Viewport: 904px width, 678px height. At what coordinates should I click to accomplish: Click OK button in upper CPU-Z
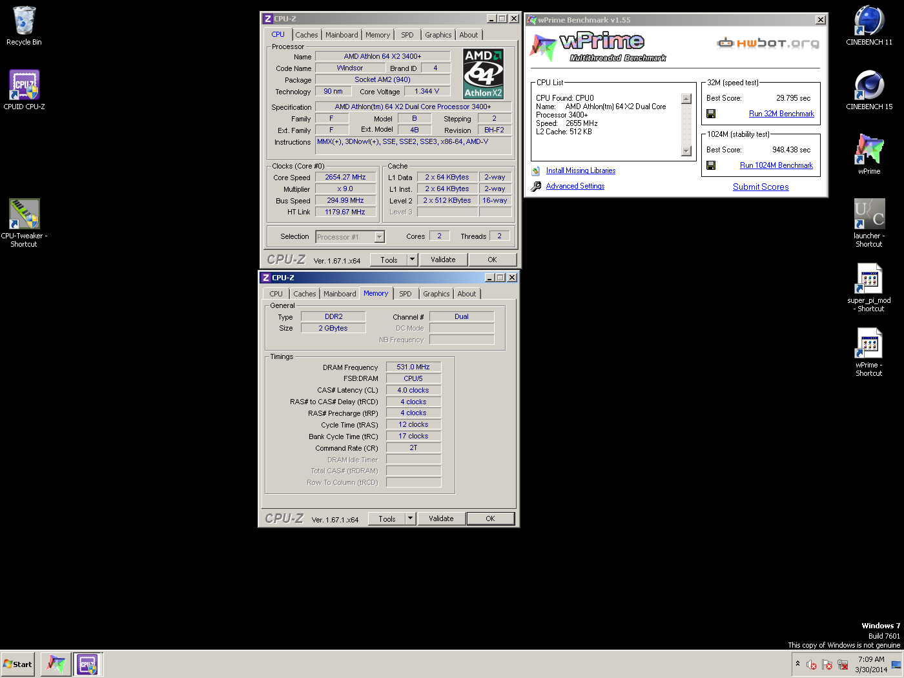pos(492,260)
